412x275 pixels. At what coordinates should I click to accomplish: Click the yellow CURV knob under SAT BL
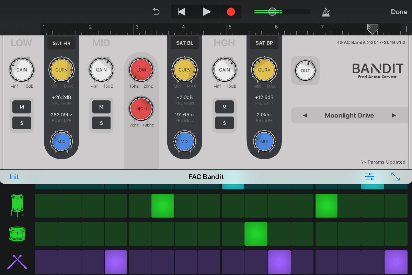185,70
